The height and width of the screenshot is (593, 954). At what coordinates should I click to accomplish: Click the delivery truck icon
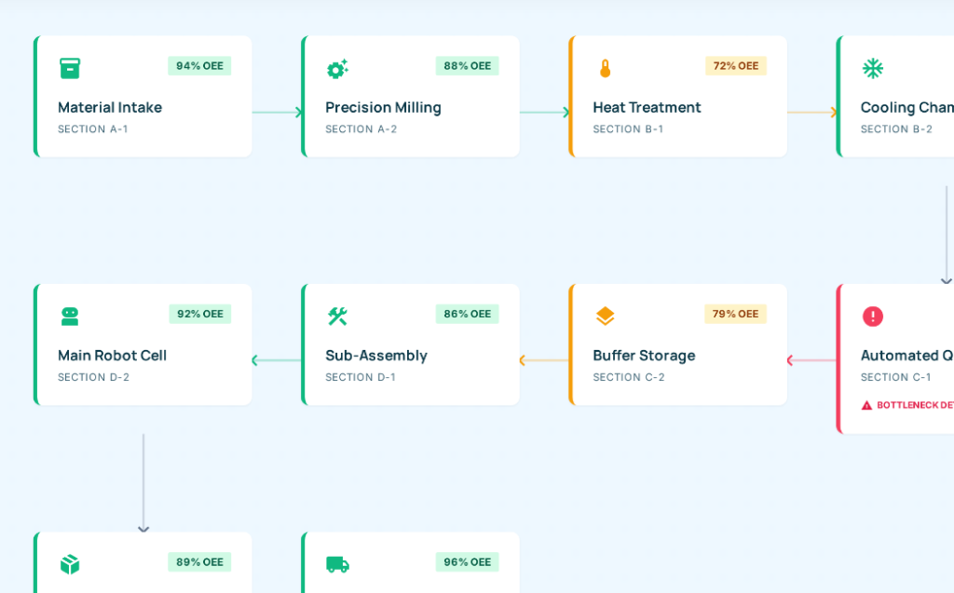(337, 564)
